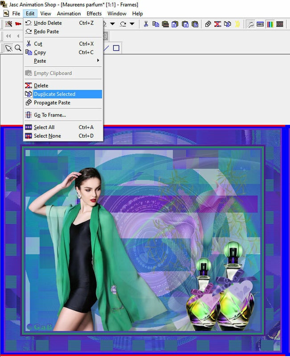
Task: Open the undo history dropdown arrow
Action: pos(113,24)
